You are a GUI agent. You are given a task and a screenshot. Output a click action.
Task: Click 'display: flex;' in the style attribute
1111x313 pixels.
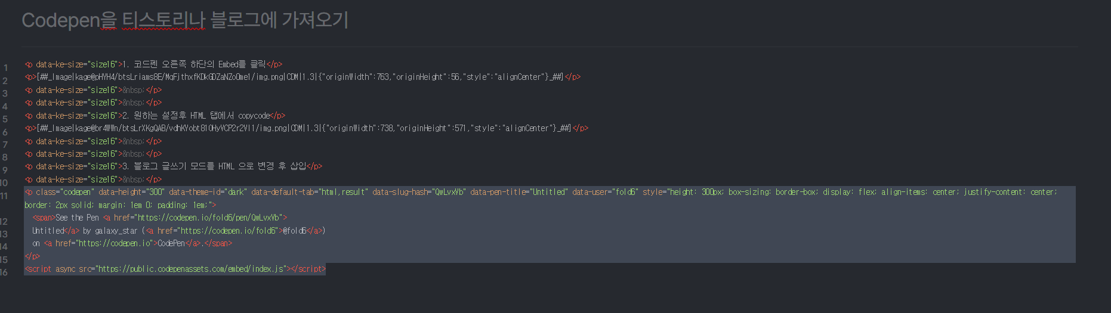(x=850, y=192)
